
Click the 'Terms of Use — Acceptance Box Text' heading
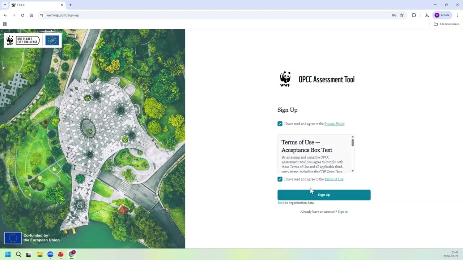(x=307, y=146)
